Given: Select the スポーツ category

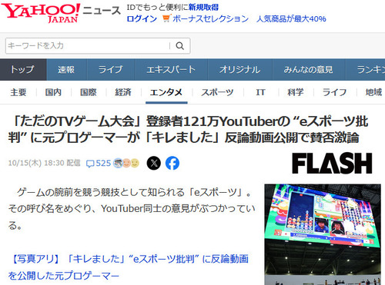Looking at the screenshot, I should (x=217, y=92).
